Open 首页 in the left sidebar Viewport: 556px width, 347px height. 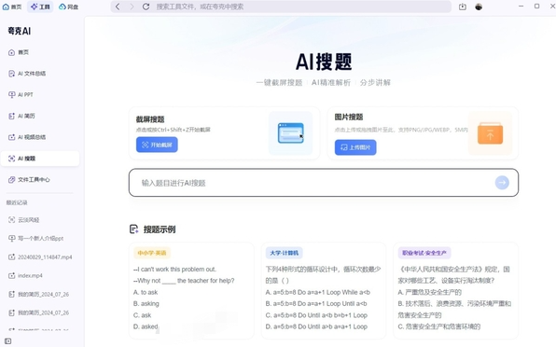pyautogui.click(x=40, y=52)
